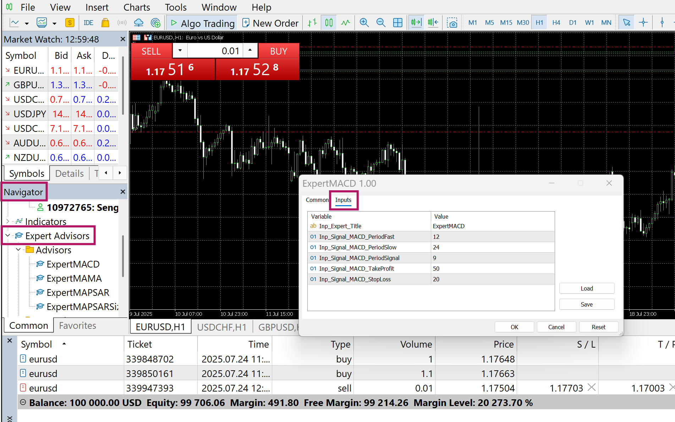Click the Load button for inputs
Viewport: 675px width, 422px height.
(586, 288)
